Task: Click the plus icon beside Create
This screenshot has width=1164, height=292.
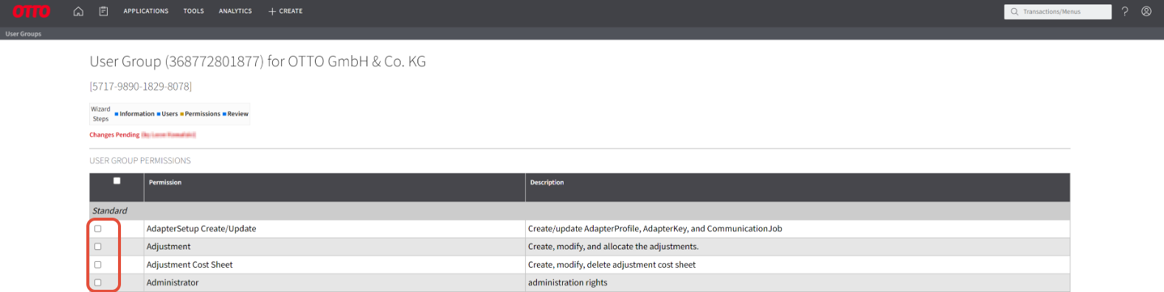Action: point(272,11)
